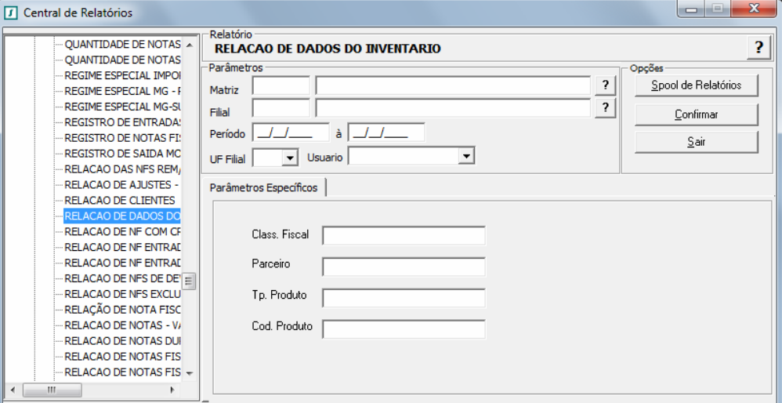Focus the Filial code field

281,107
